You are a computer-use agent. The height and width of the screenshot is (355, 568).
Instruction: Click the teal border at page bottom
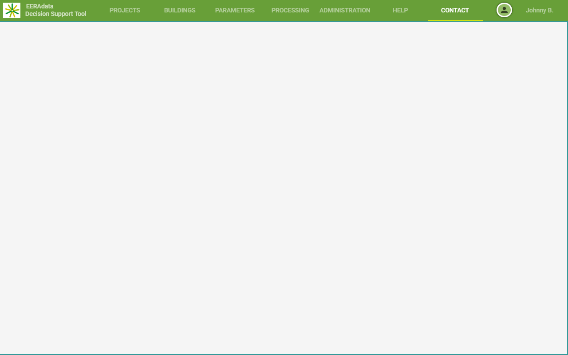(x=284, y=354)
